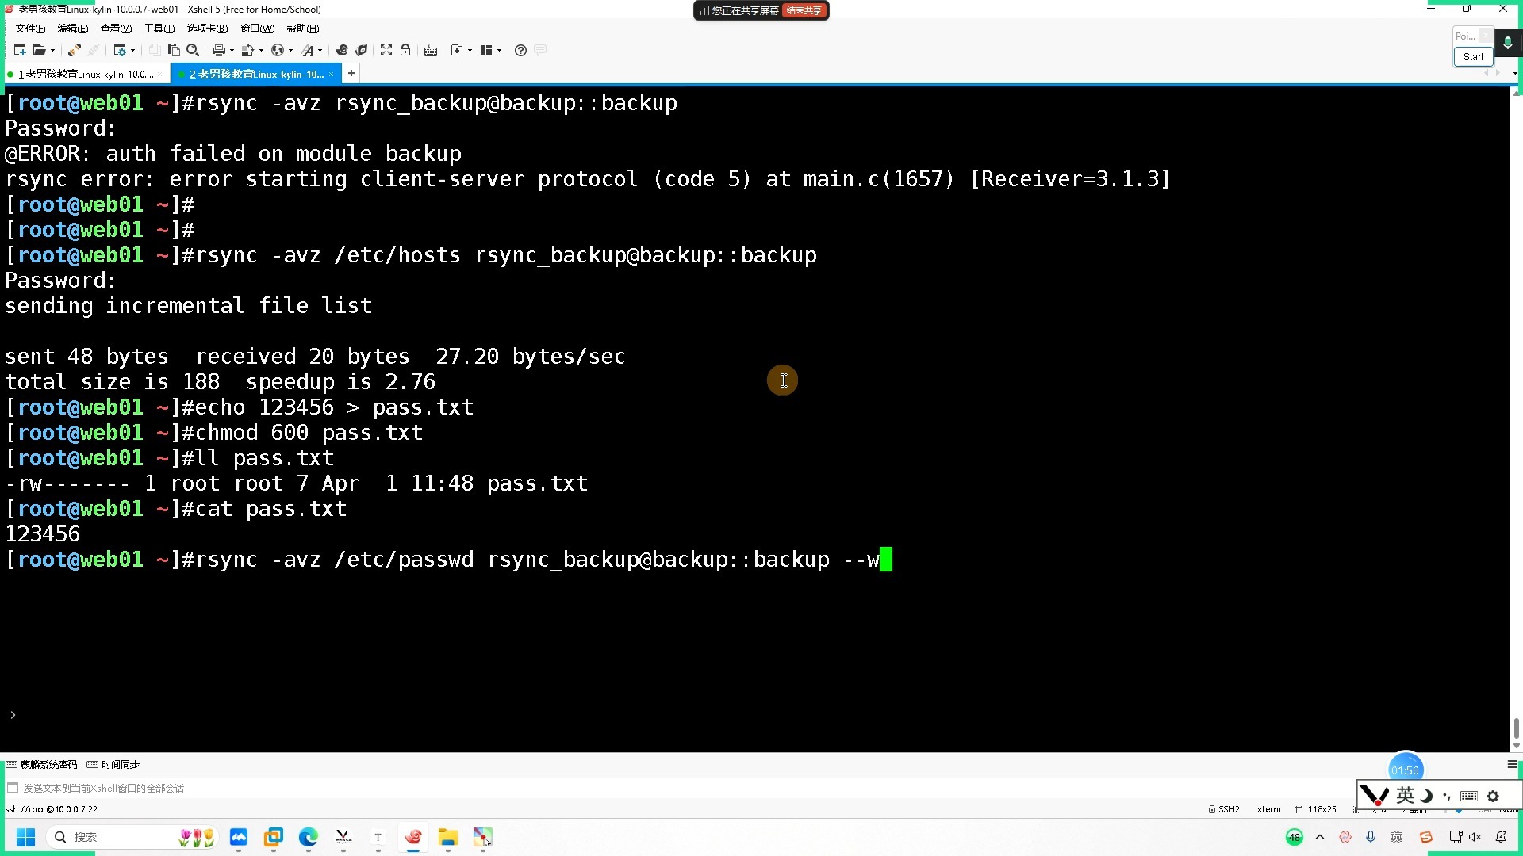
Task: Open the 编辑(E) menu
Action: click(x=73, y=29)
